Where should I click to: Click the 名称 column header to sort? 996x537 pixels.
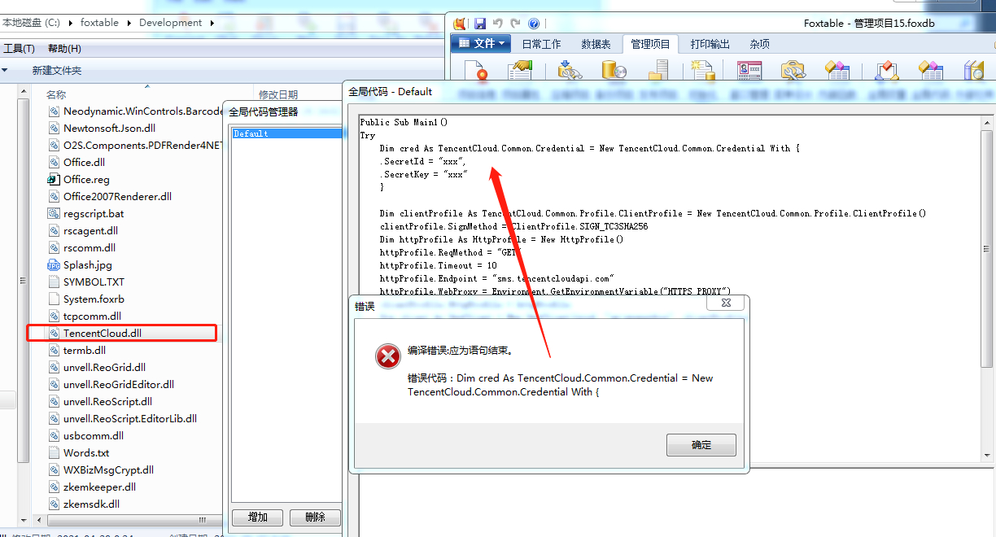(x=55, y=95)
